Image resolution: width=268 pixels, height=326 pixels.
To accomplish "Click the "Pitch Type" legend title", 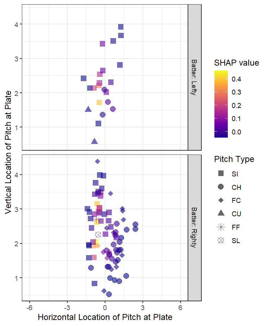I will pyautogui.click(x=234, y=159).
